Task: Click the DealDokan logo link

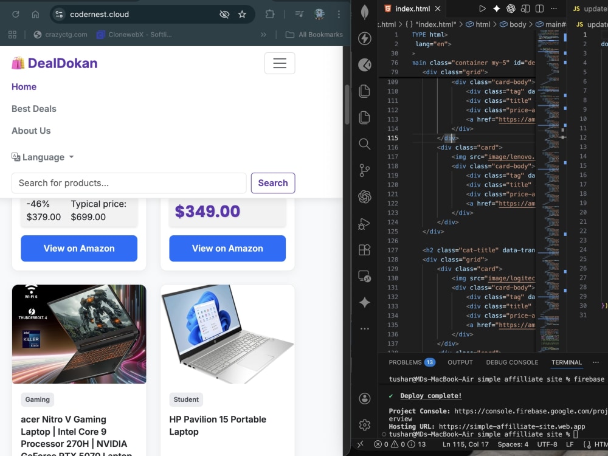Action: point(54,63)
